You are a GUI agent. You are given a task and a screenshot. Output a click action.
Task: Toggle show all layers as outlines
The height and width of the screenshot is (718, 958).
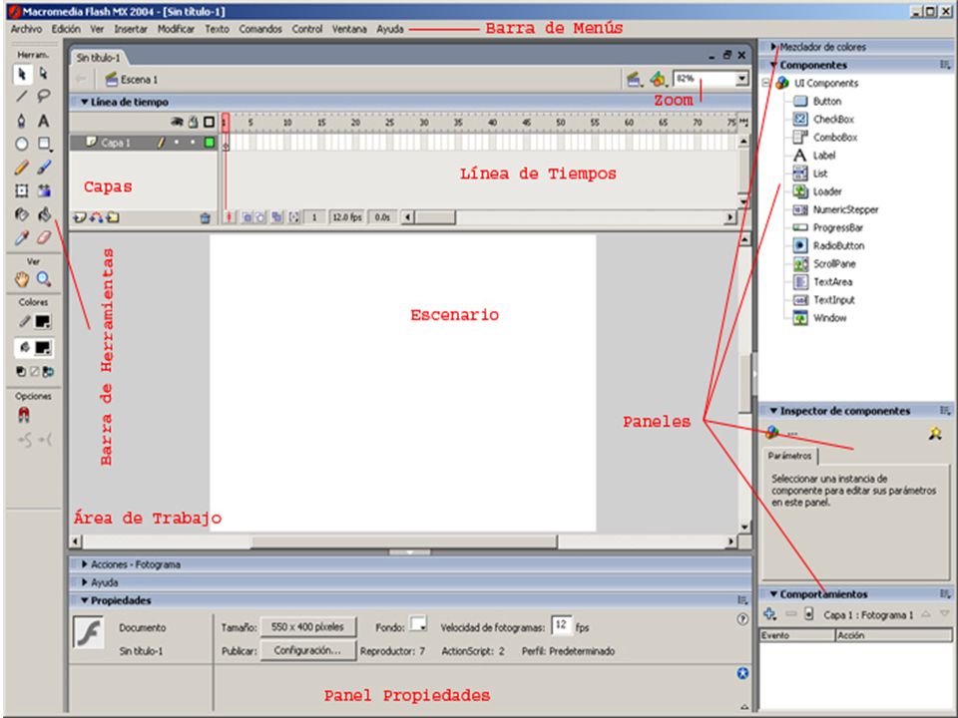pos(209,122)
